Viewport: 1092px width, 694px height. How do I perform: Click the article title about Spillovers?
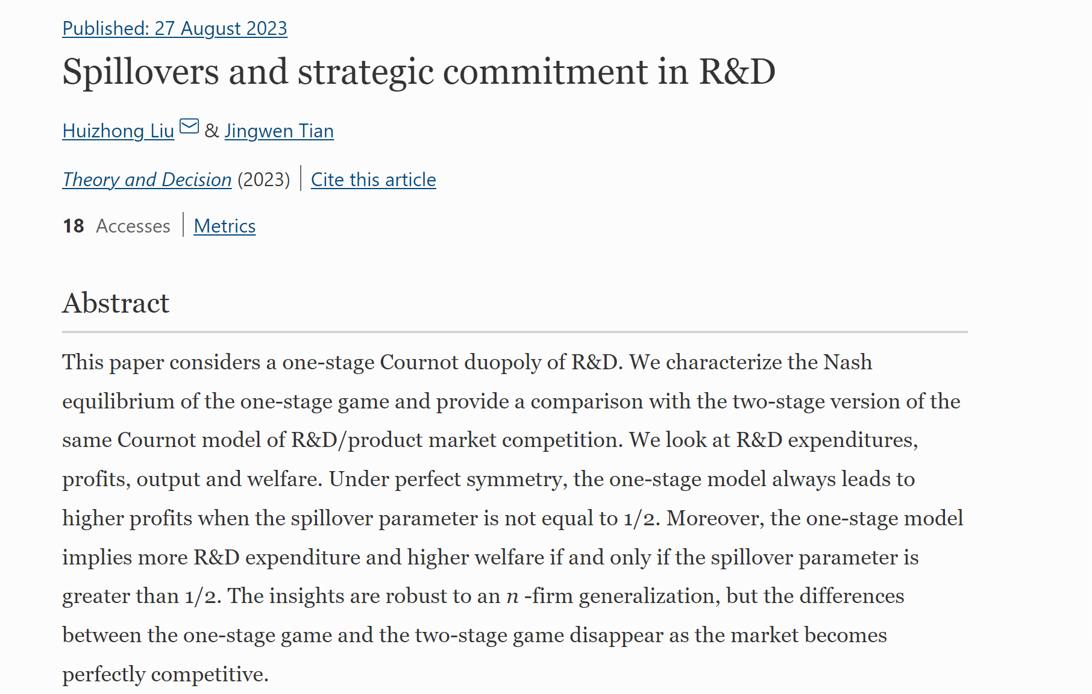click(x=419, y=72)
